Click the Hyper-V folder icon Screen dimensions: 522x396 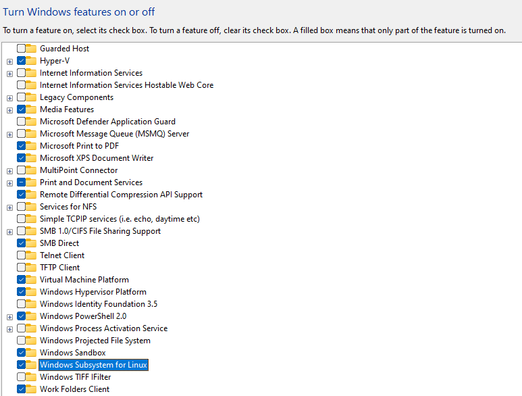tap(31, 61)
